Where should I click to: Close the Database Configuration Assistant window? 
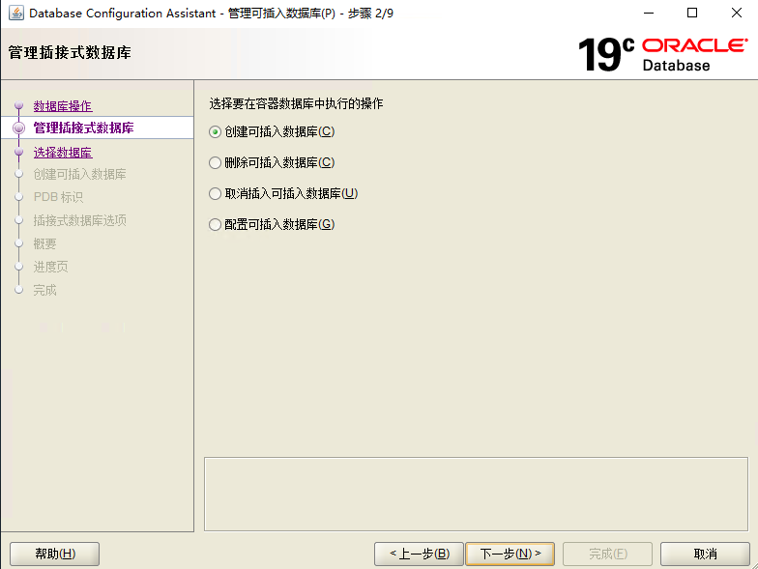click(737, 14)
